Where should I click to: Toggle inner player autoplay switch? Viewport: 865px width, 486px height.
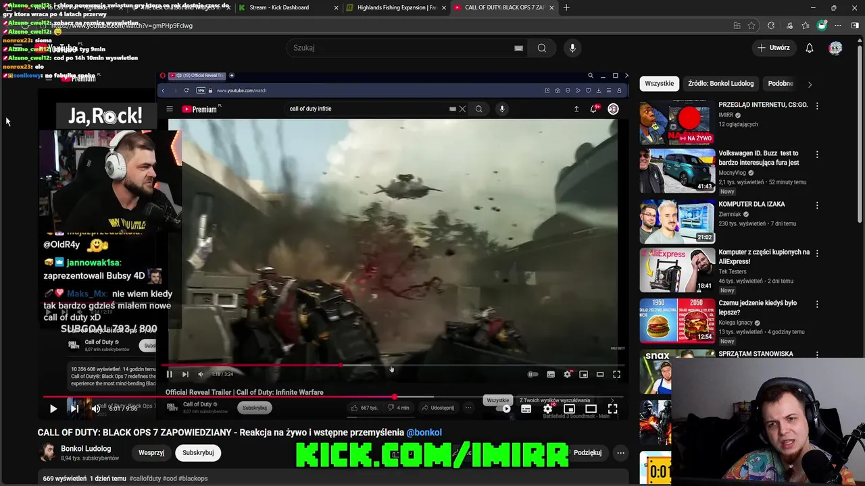[x=533, y=374]
